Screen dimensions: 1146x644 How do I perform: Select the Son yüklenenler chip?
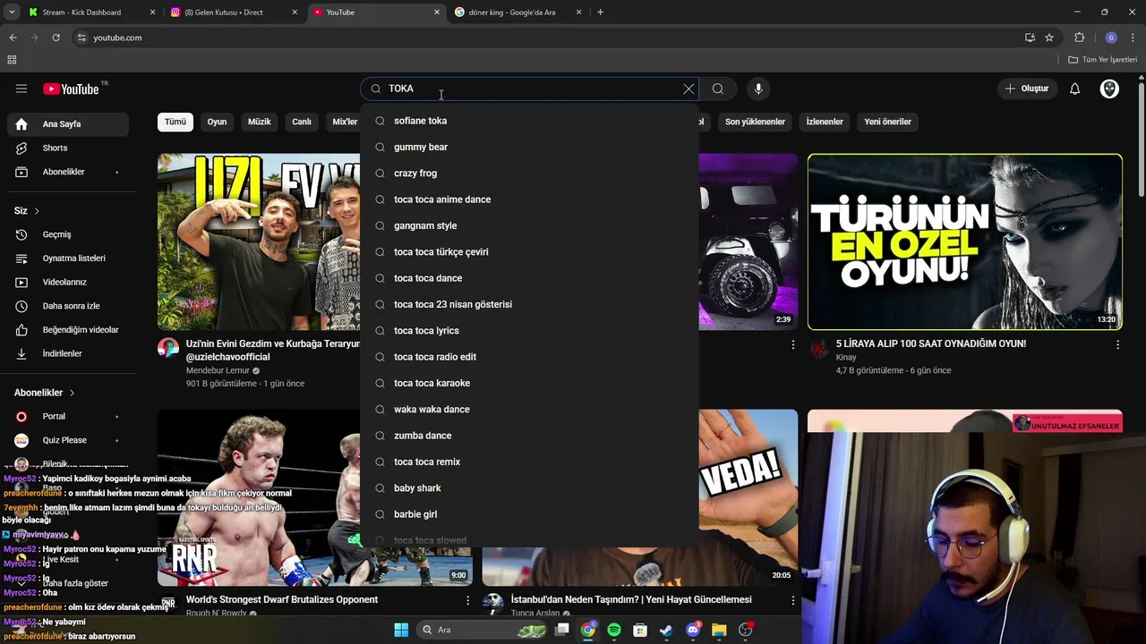pos(755,122)
